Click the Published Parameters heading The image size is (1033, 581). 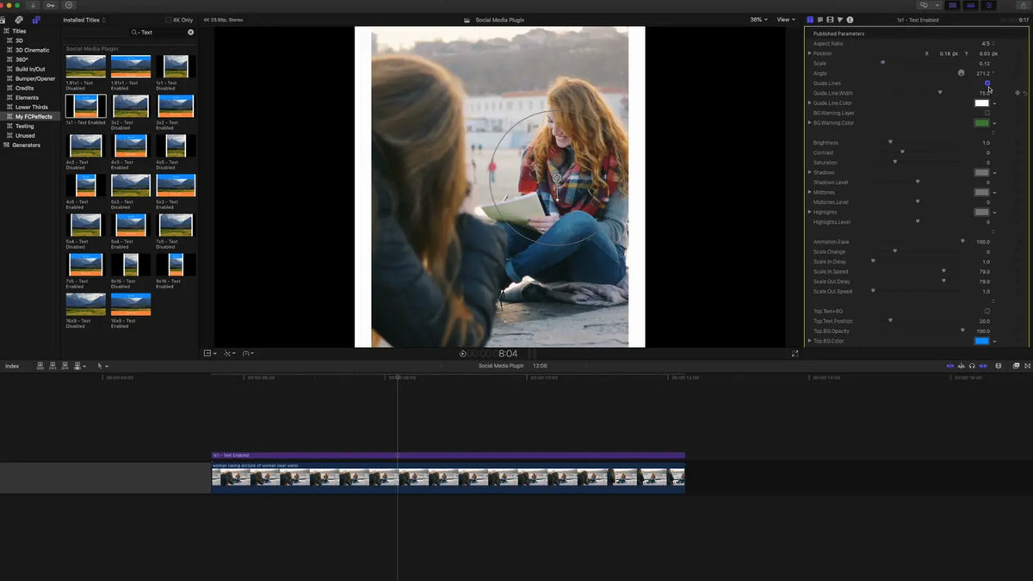click(x=838, y=34)
